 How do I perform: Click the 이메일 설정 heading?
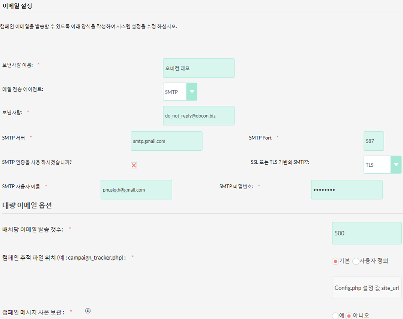17,6
